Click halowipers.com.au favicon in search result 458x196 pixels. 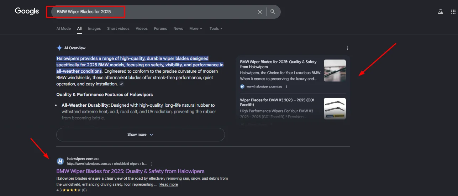coord(60,161)
